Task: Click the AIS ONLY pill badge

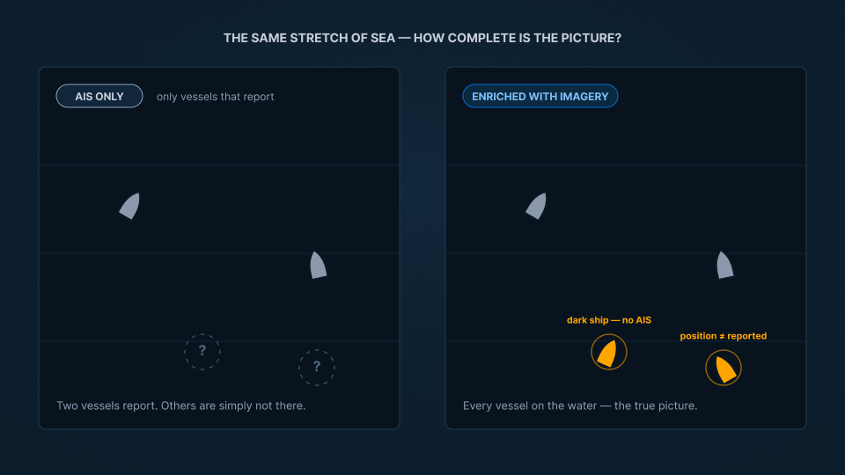Action: tap(99, 97)
